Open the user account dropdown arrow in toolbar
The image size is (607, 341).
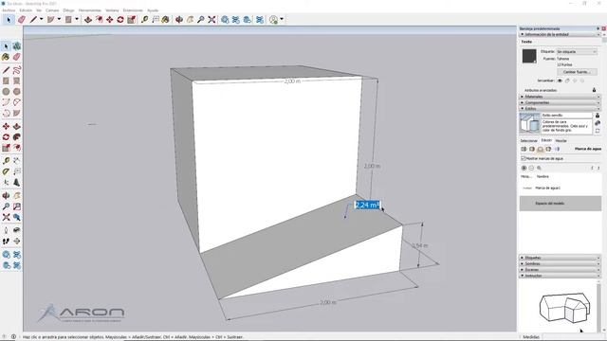point(282,19)
